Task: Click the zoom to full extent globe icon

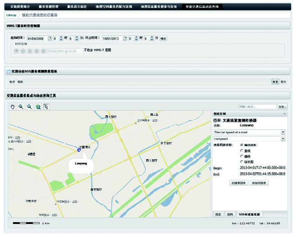Action: point(38,106)
